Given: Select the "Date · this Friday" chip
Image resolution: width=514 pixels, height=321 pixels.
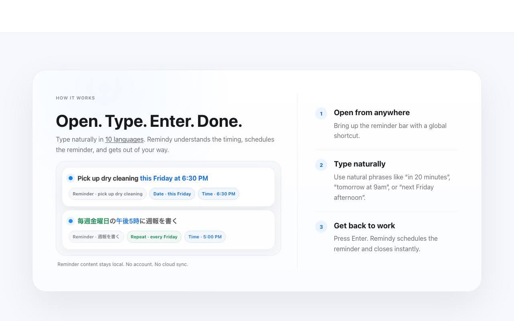Looking at the screenshot, I should point(172,194).
